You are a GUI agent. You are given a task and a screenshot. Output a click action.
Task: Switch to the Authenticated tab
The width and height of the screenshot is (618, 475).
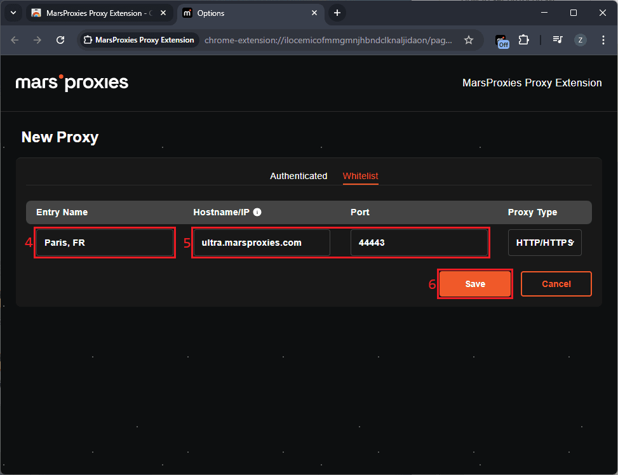click(x=299, y=176)
